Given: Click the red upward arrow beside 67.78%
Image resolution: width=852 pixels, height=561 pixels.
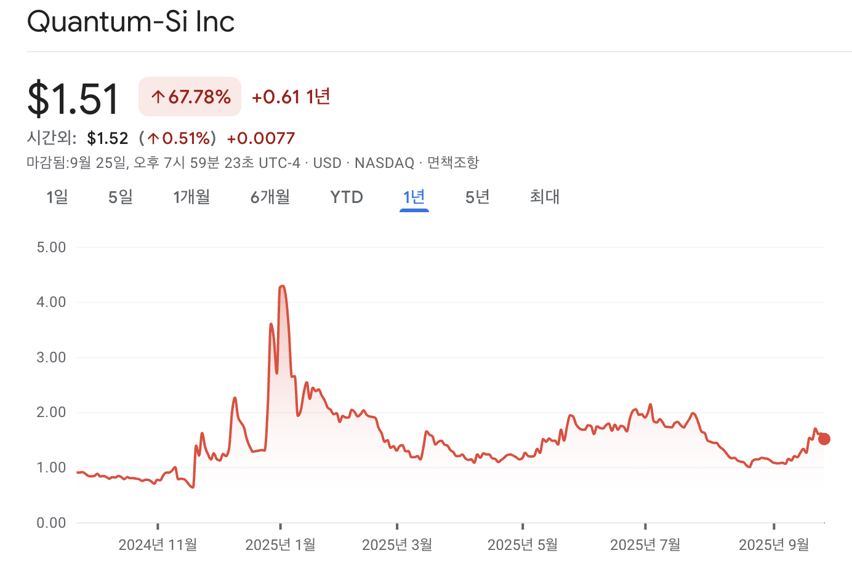Looking at the screenshot, I should (x=159, y=96).
